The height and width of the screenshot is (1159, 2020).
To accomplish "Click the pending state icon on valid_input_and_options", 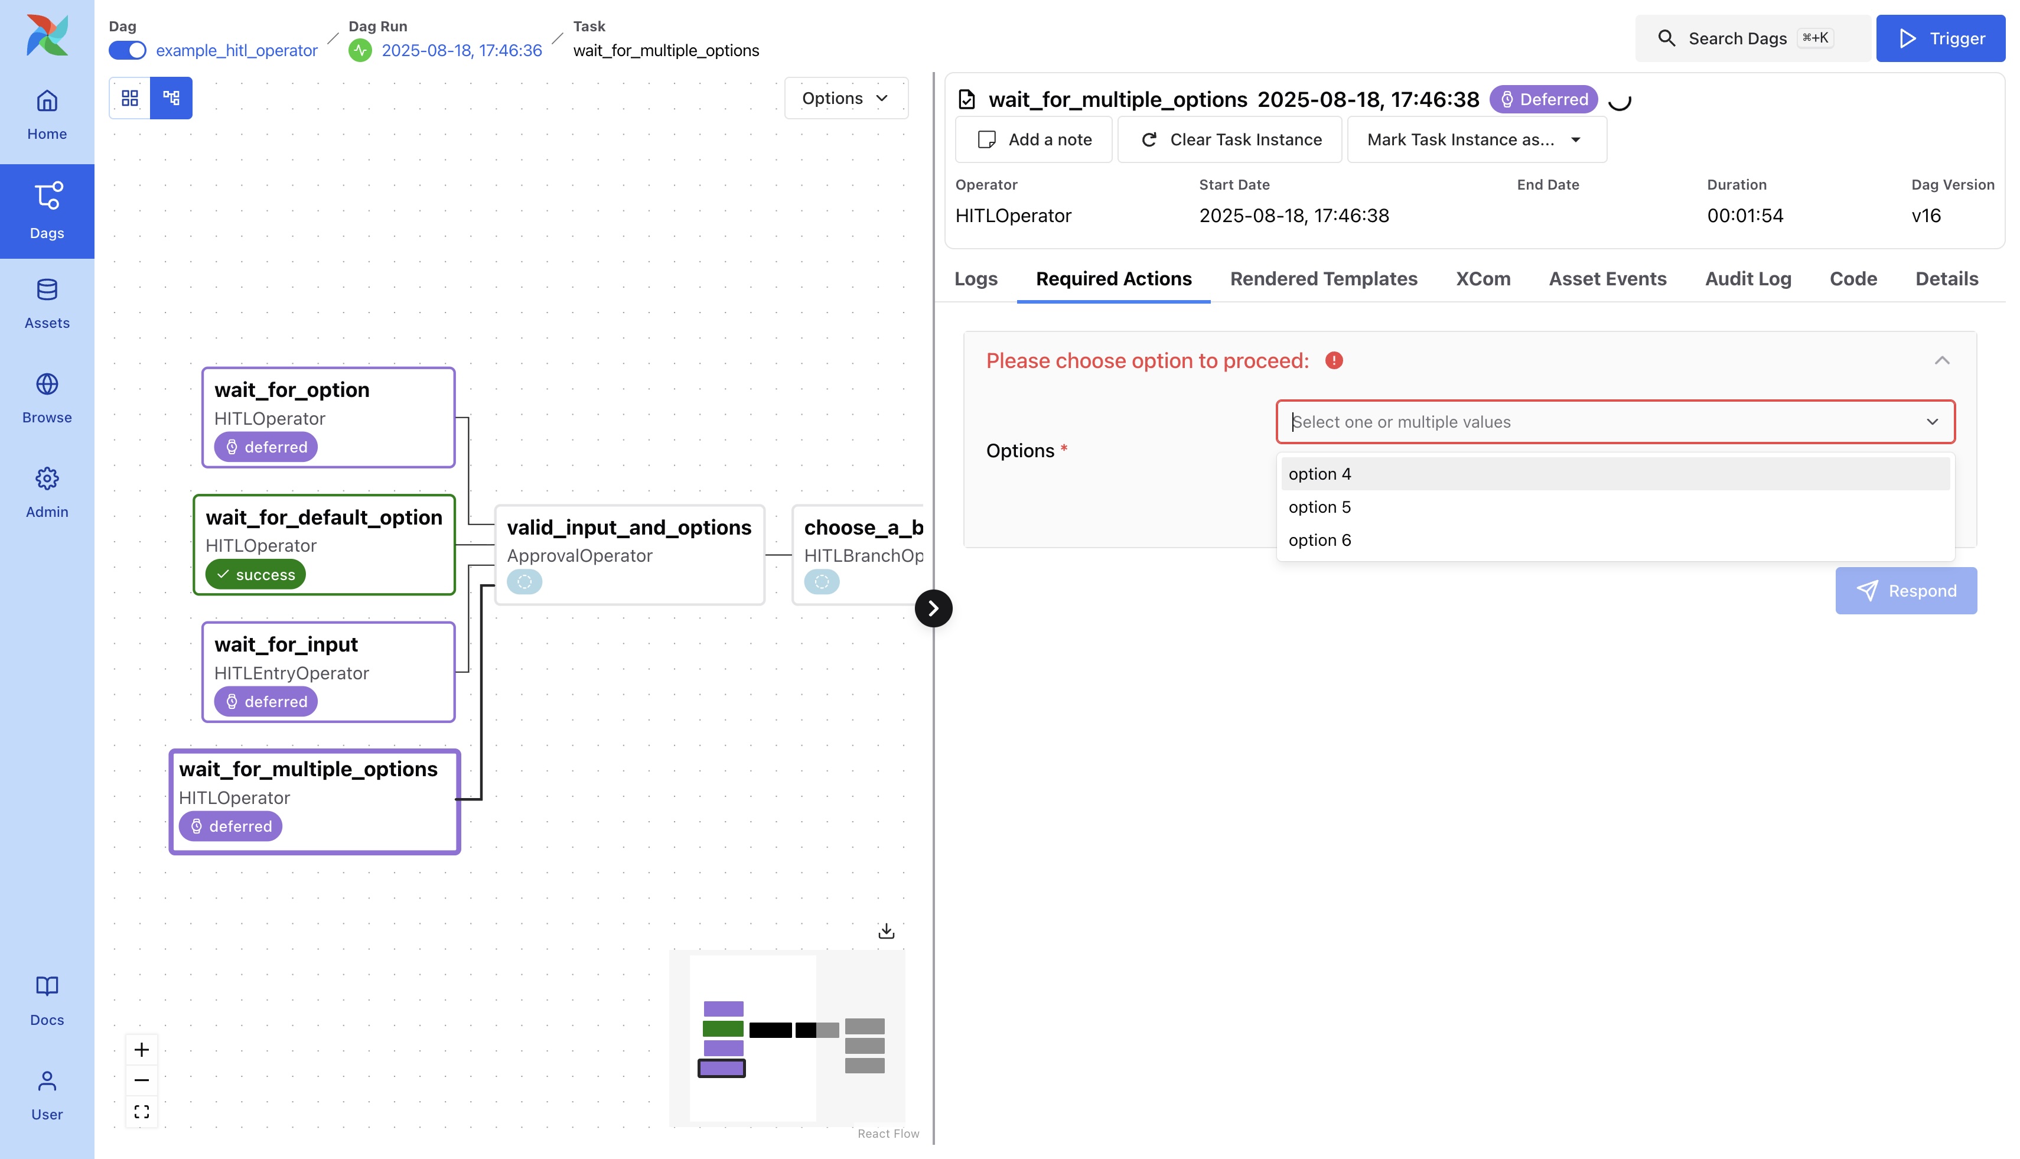I will [524, 582].
